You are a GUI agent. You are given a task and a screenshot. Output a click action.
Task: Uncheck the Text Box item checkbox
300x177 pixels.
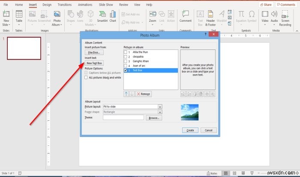[125, 70]
